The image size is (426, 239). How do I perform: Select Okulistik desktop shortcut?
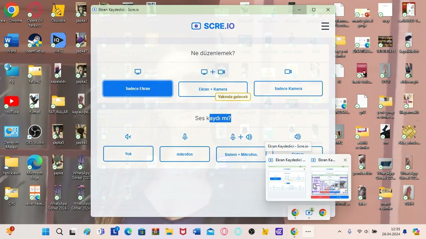click(x=58, y=13)
